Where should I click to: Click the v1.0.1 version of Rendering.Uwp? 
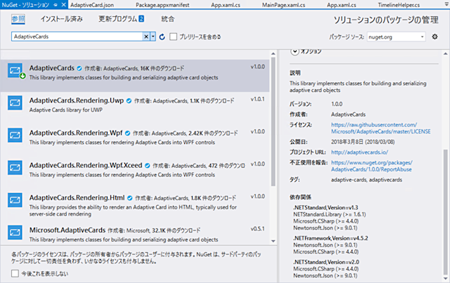pyautogui.click(x=257, y=99)
